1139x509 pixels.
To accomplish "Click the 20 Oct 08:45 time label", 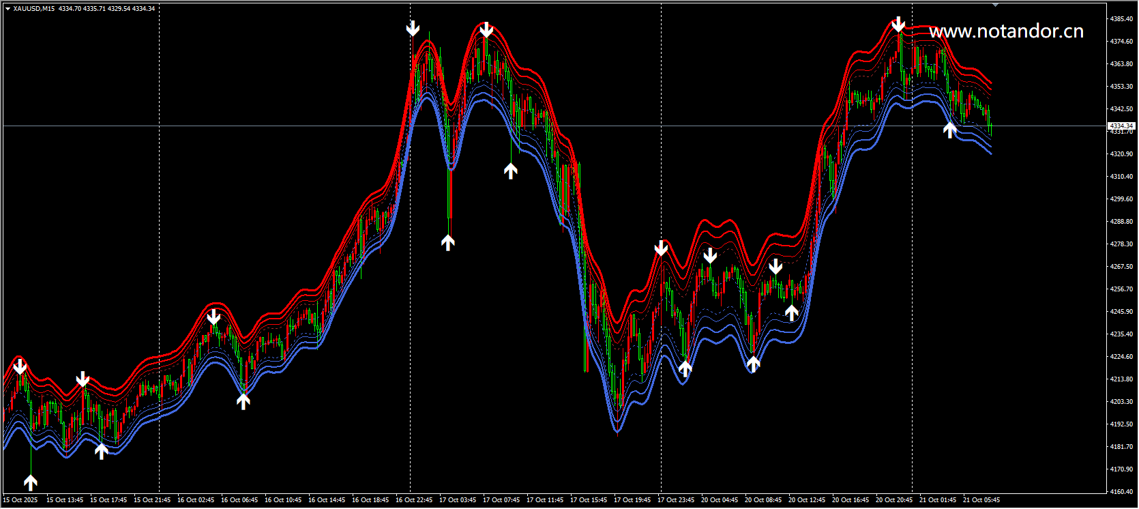I will click(763, 500).
